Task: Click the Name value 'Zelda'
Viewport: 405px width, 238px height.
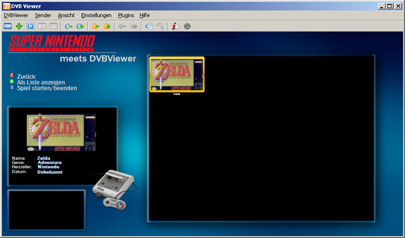Action: pos(43,158)
